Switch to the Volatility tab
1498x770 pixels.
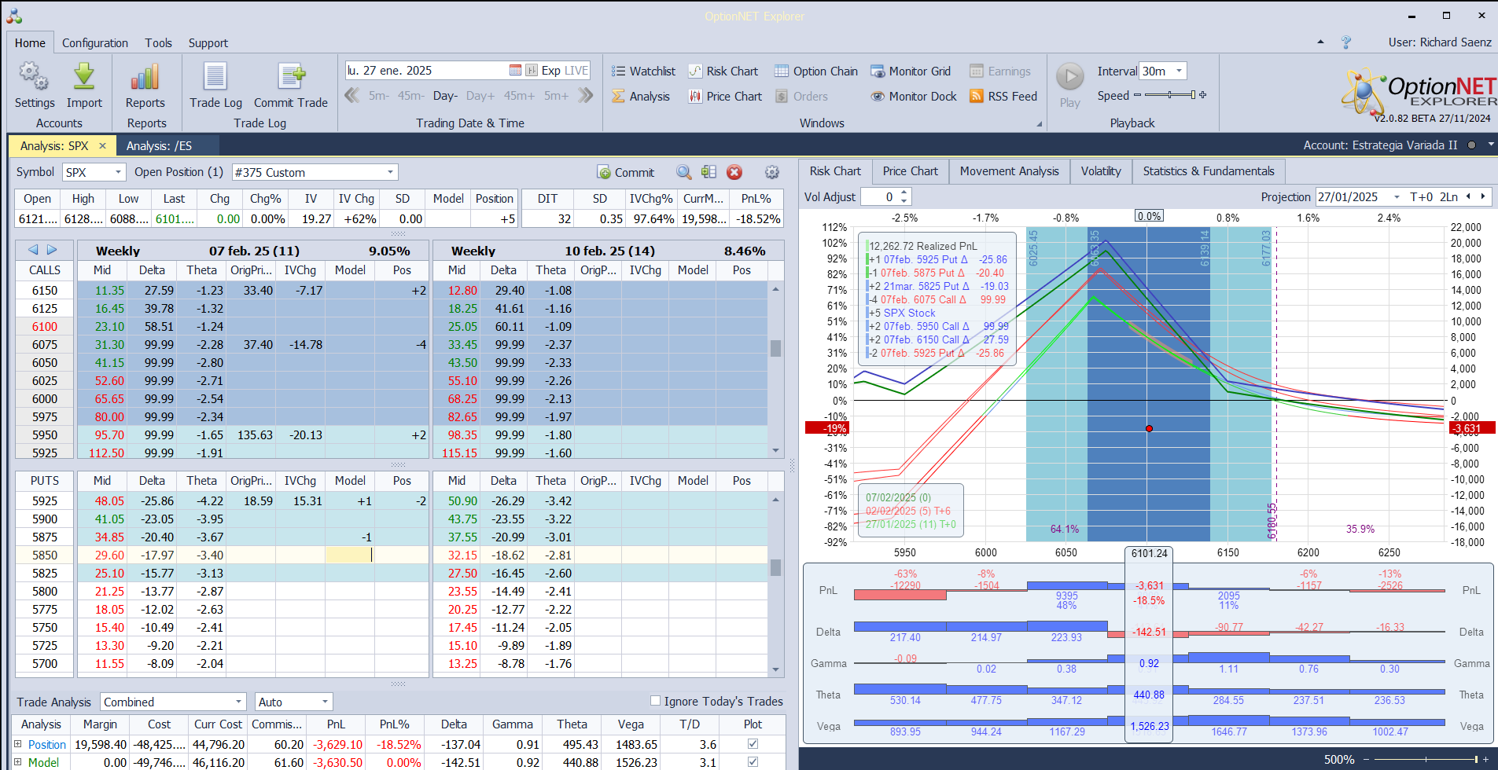point(1100,171)
